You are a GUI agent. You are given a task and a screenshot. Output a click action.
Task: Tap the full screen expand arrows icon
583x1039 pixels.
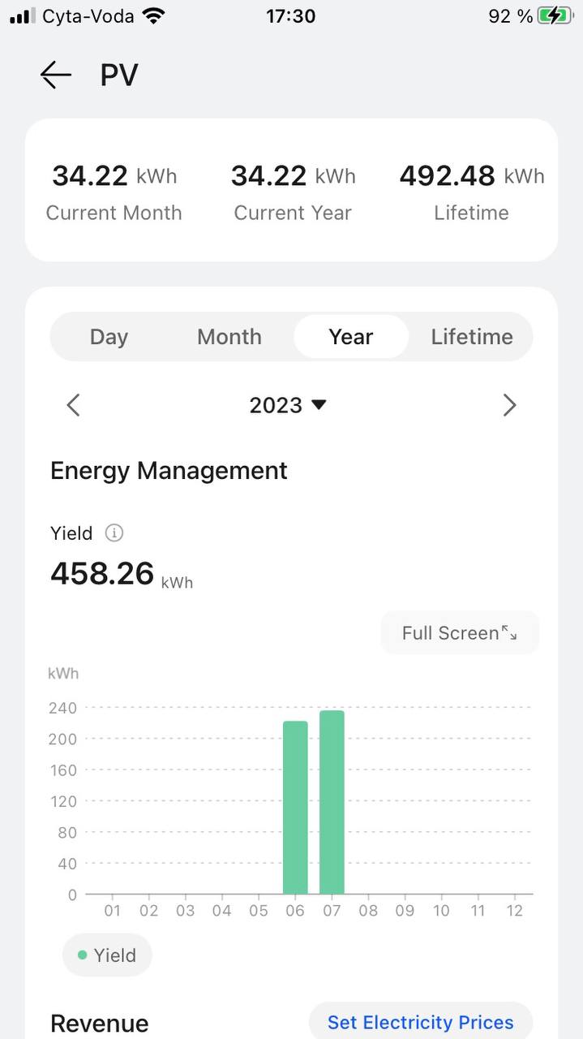pos(509,633)
